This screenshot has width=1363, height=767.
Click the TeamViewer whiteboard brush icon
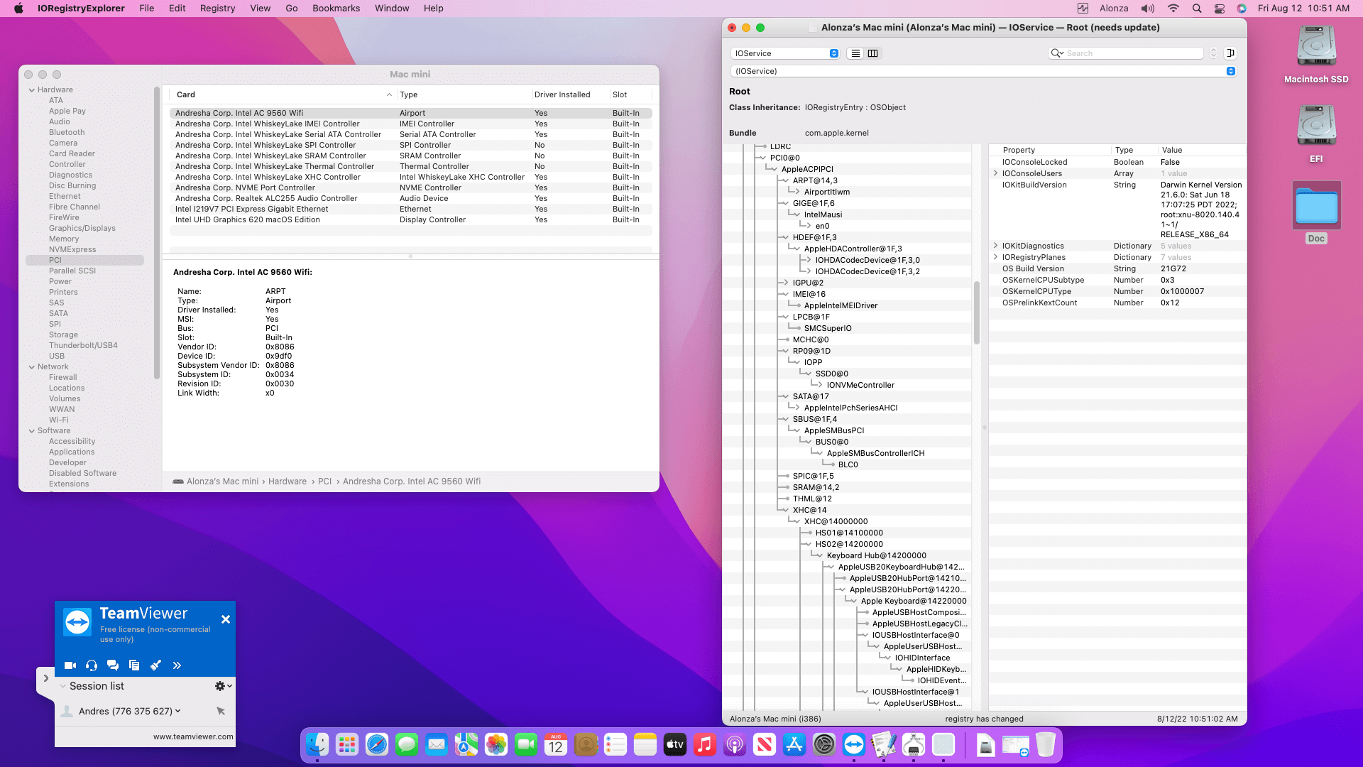coord(155,665)
